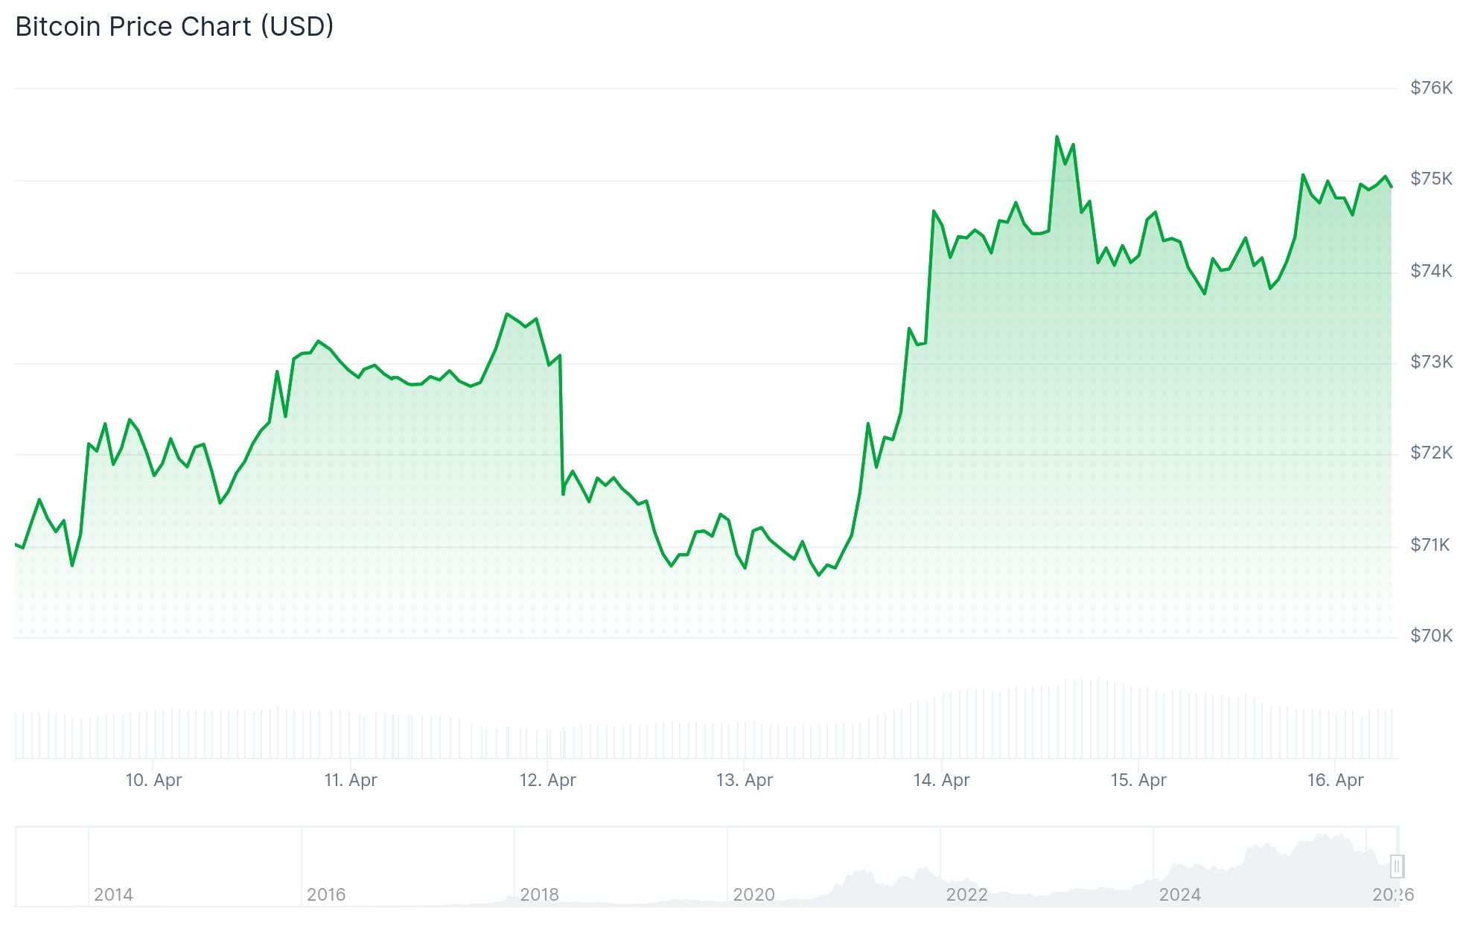The height and width of the screenshot is (929, 1469).
Task: Click the navigator resize handle at bottom right
Action: [x=1397, y=867]
